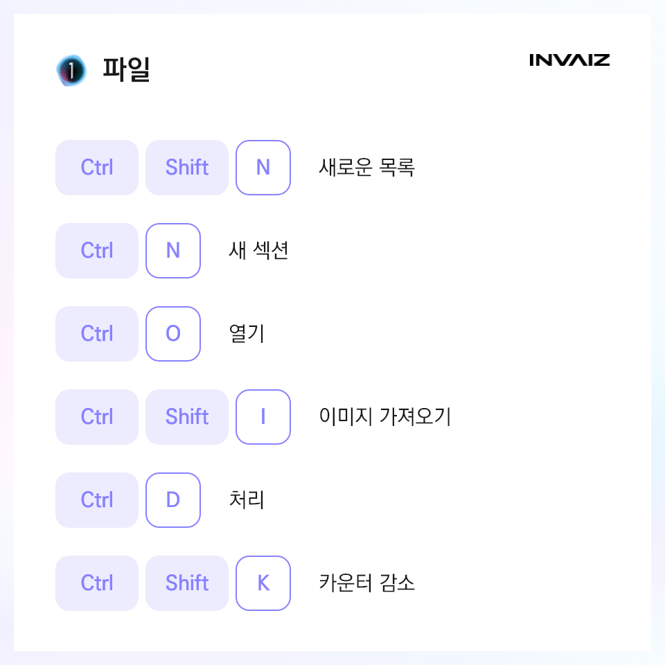This screenshot has height=665, width=665.
Task: Click the N key beside 새 섹션
Action: pyautogui.click(x=173, y=251)
